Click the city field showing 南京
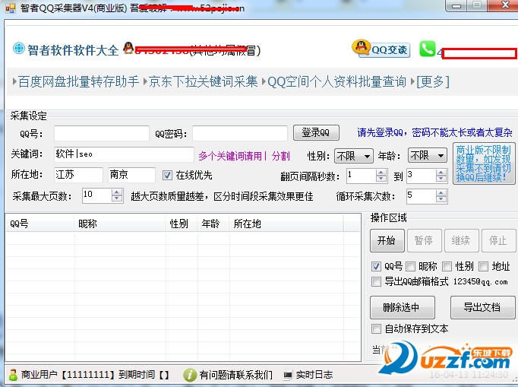Screen dimensions: 518x387 click(131, 175)
